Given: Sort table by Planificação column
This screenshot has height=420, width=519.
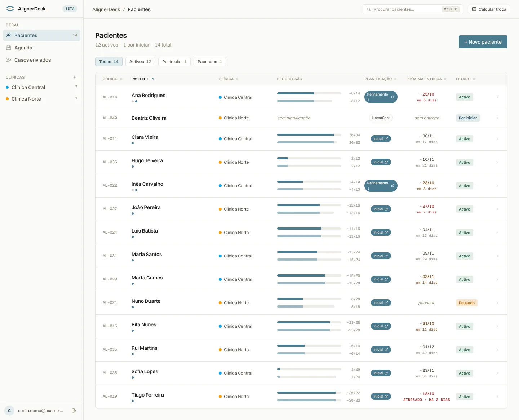Looking at the screenshot, I should [x=381, y=79].
